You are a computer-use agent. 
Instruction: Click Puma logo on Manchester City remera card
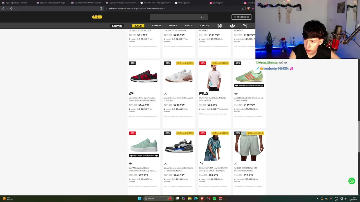[201, 163]
